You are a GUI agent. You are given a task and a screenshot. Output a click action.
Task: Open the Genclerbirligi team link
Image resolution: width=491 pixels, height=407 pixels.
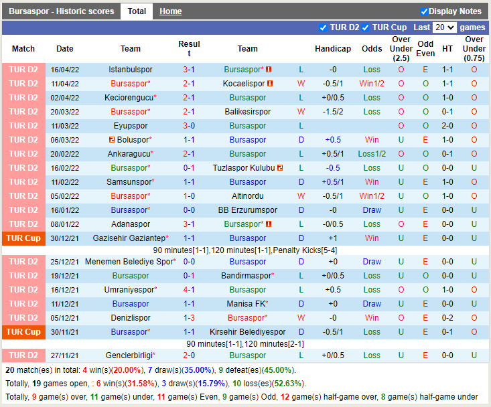[x=129, y=355]
